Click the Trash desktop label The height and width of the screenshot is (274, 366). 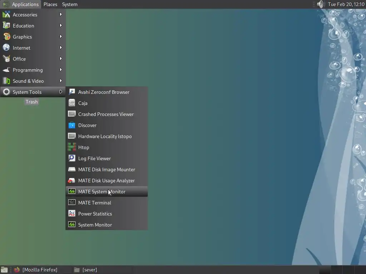pos(31,102)
